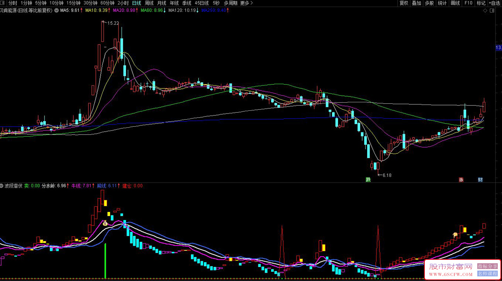The width and height of the screenshot is (502, 281).
Task: Switch to the 季线 quarterly tab
Action: coord(187,3)
